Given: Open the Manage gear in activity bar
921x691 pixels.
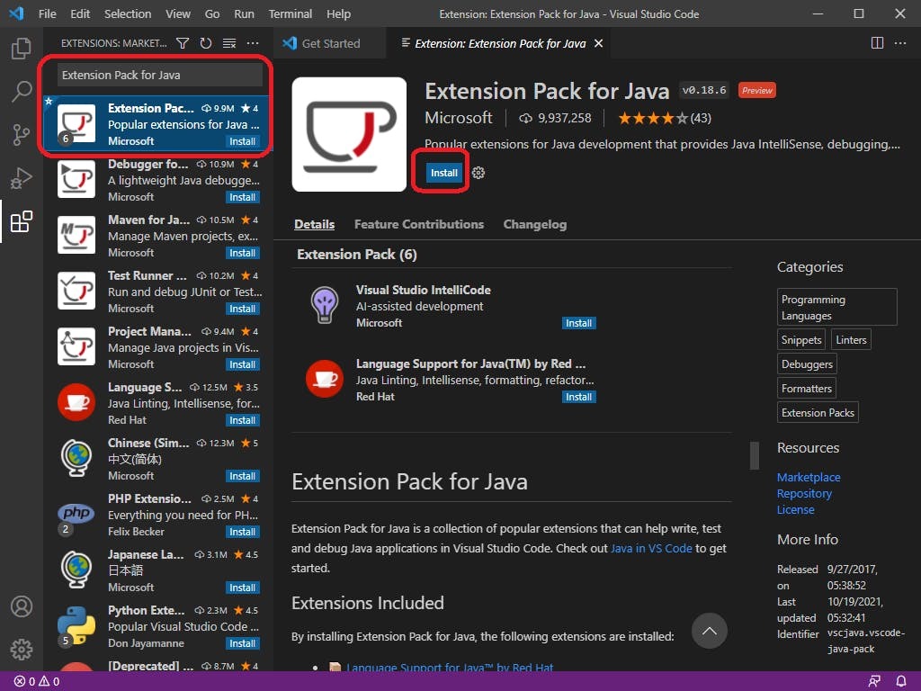Looking at the screenshot, I should tap(22, 649).
